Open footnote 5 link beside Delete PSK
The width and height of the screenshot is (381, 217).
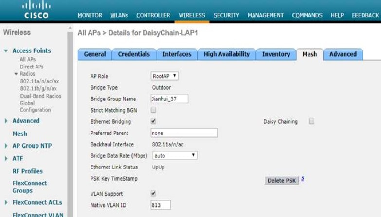pos(303,179)
